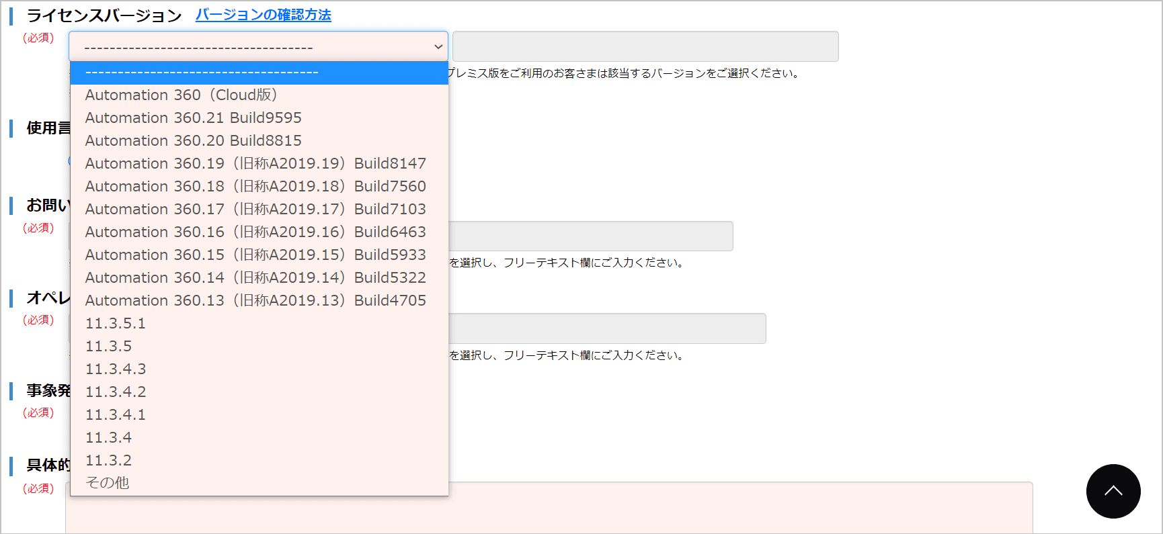
Task: Pick version 11.3.4 option
Action: pyautogui.click(x=259, y=438)
